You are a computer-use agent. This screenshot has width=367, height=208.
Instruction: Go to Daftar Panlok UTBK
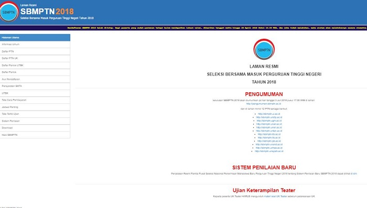click(35, 65)
